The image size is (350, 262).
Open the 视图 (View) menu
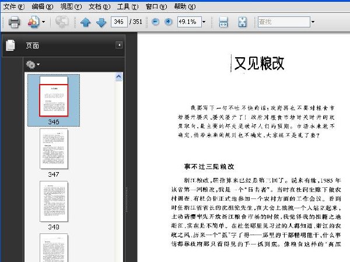coord(71,6)
